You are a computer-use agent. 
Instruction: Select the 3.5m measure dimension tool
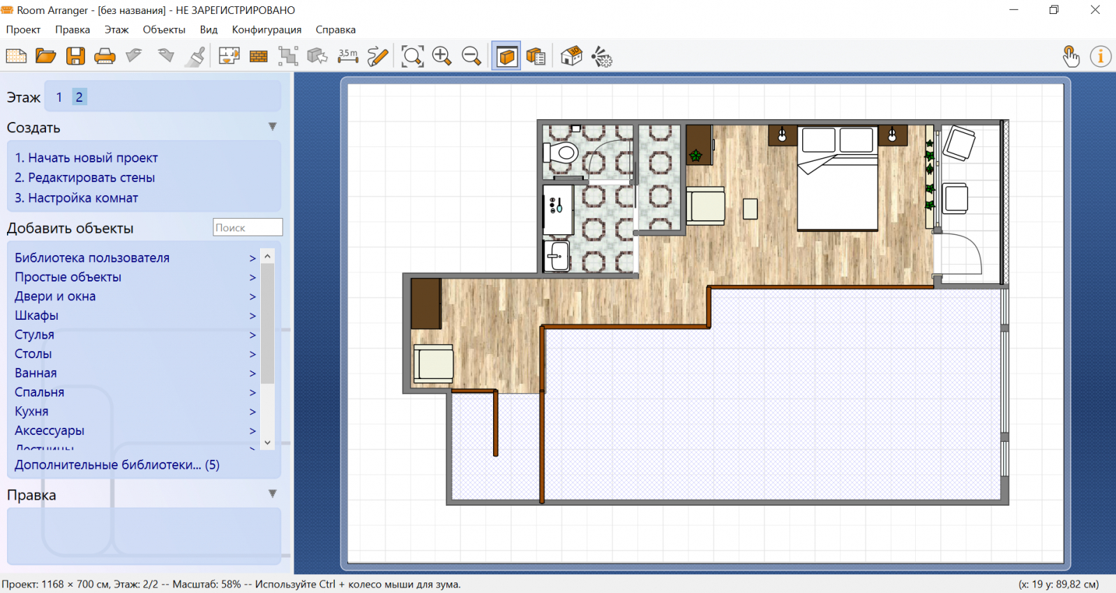[347, 56]
